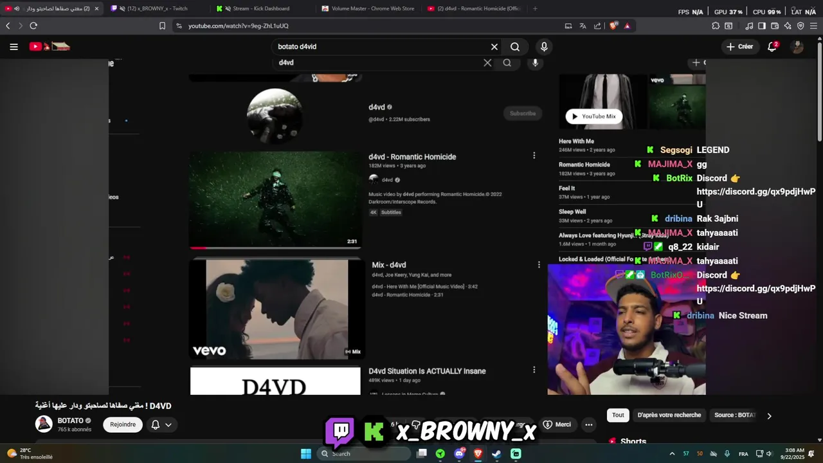823x463 pixels.
Task: Show hidden system tray icons chevron
Action: coord(672,453)
